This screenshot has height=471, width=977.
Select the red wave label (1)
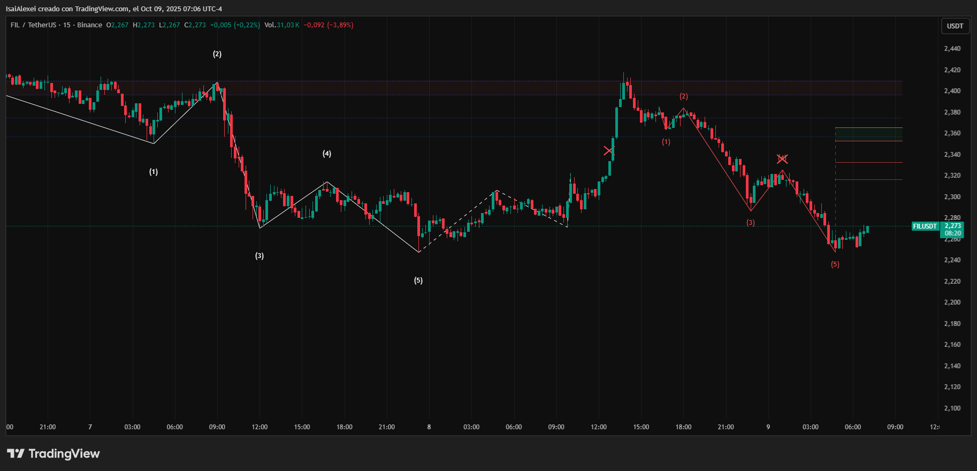(666, 142)
